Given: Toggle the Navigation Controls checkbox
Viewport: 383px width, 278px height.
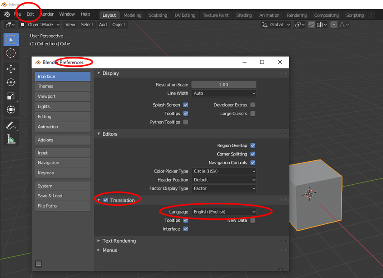Looking at the screenshot, I should (253, 163).
